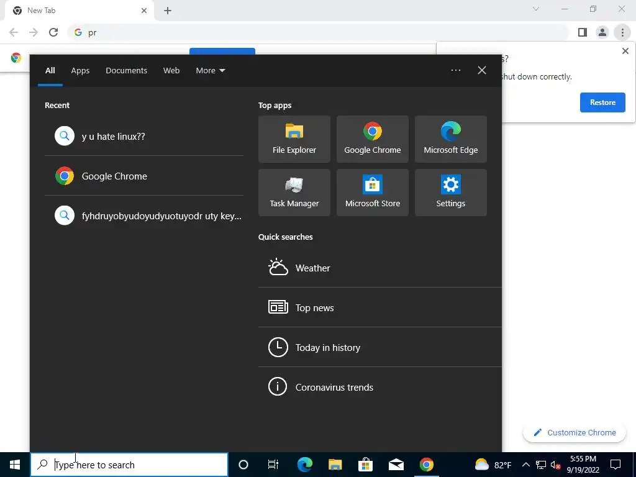Switch to the All search tab
636x477 pixels.
pyautogui.click(x=50, y=71)
